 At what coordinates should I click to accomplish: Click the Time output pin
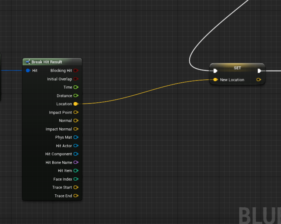pyautogui.click(x=76, y=87)
